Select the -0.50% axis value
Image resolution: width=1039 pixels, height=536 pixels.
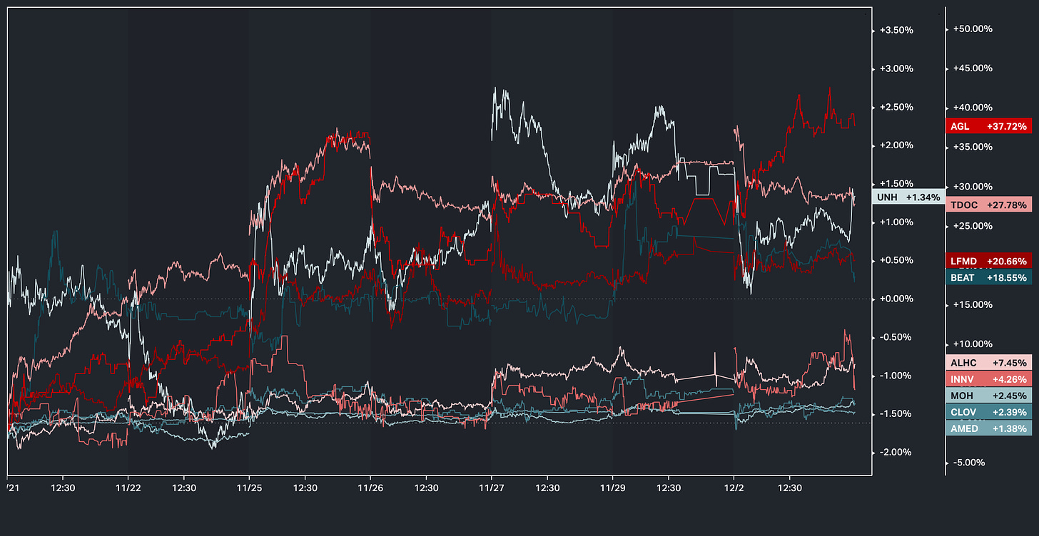tap(897, 337)
